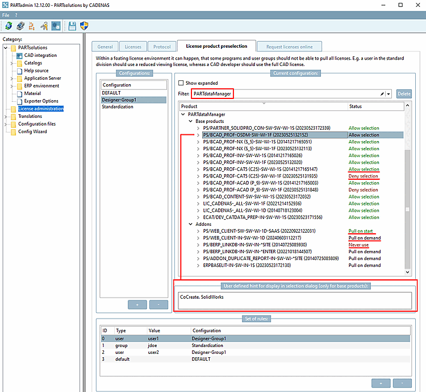Image resolution: width=426 pixels, height=392 pixels.
Task: Click the Translations folder icon
Action: 14,117
